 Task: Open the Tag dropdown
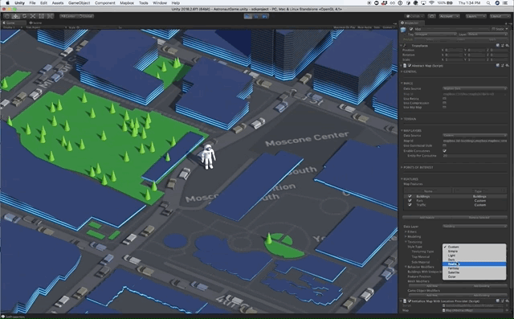pos(435,35)
